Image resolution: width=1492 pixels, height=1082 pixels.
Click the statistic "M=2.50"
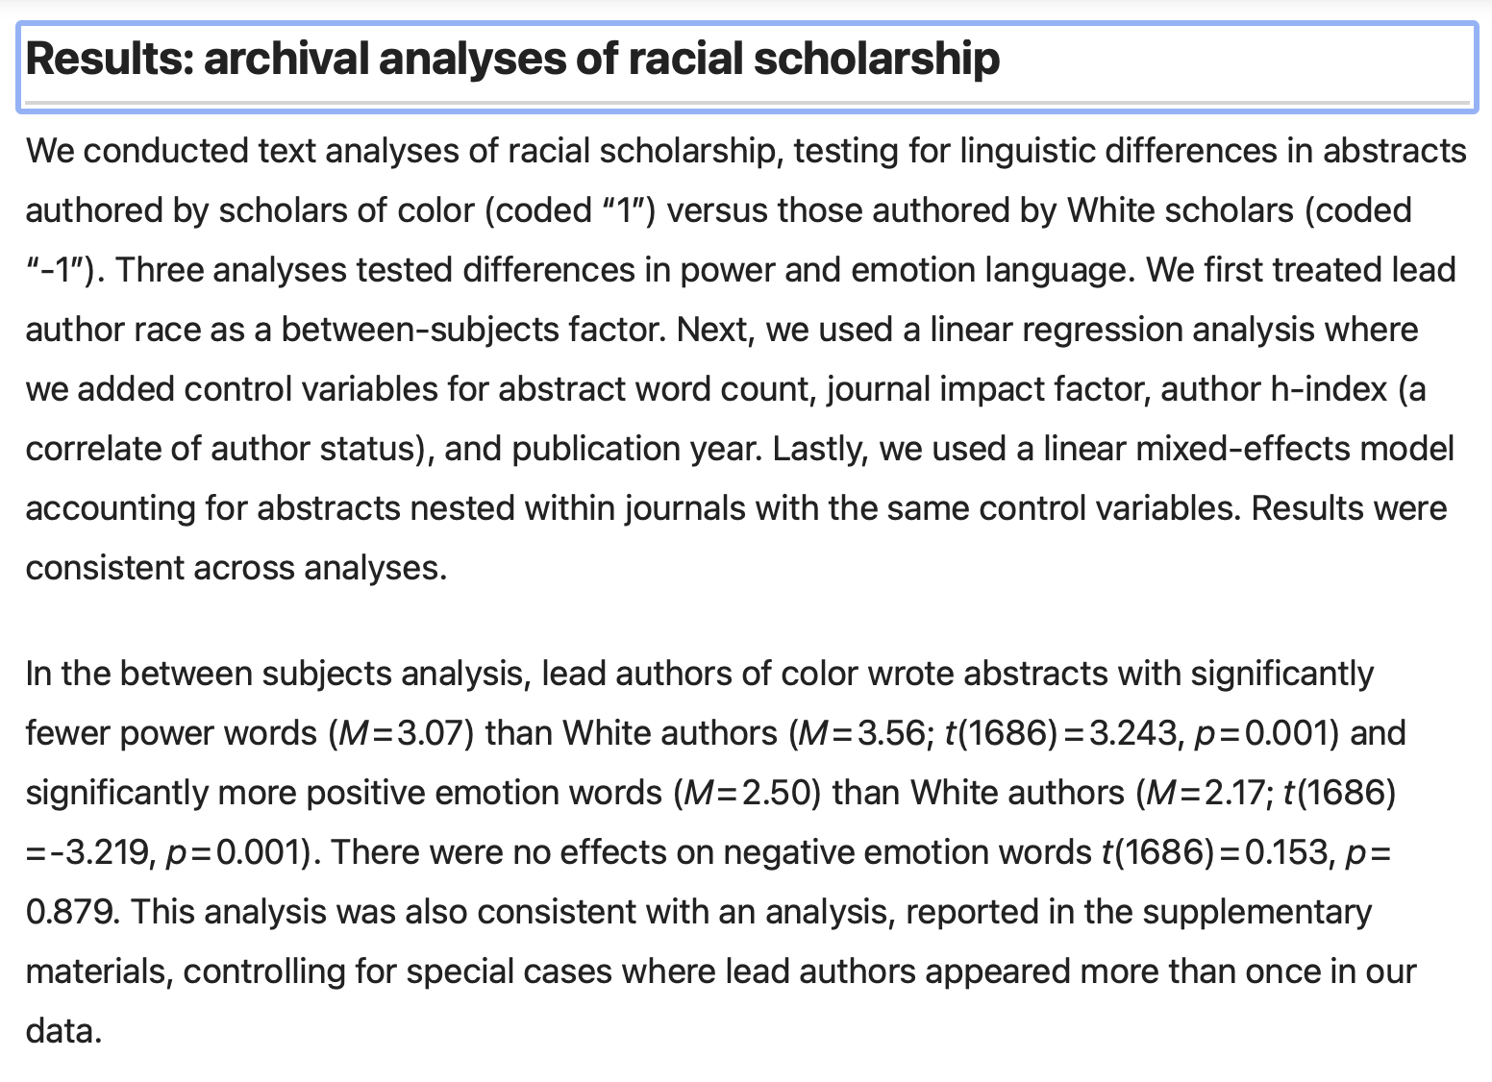[x=746, y=793]
